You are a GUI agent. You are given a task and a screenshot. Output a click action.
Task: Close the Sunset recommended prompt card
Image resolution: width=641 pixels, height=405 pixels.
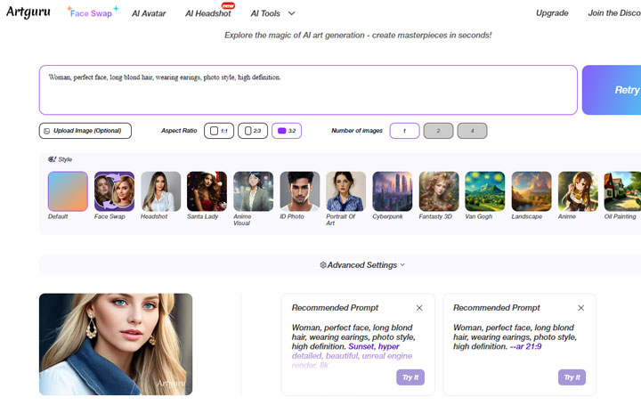point(419,308)
